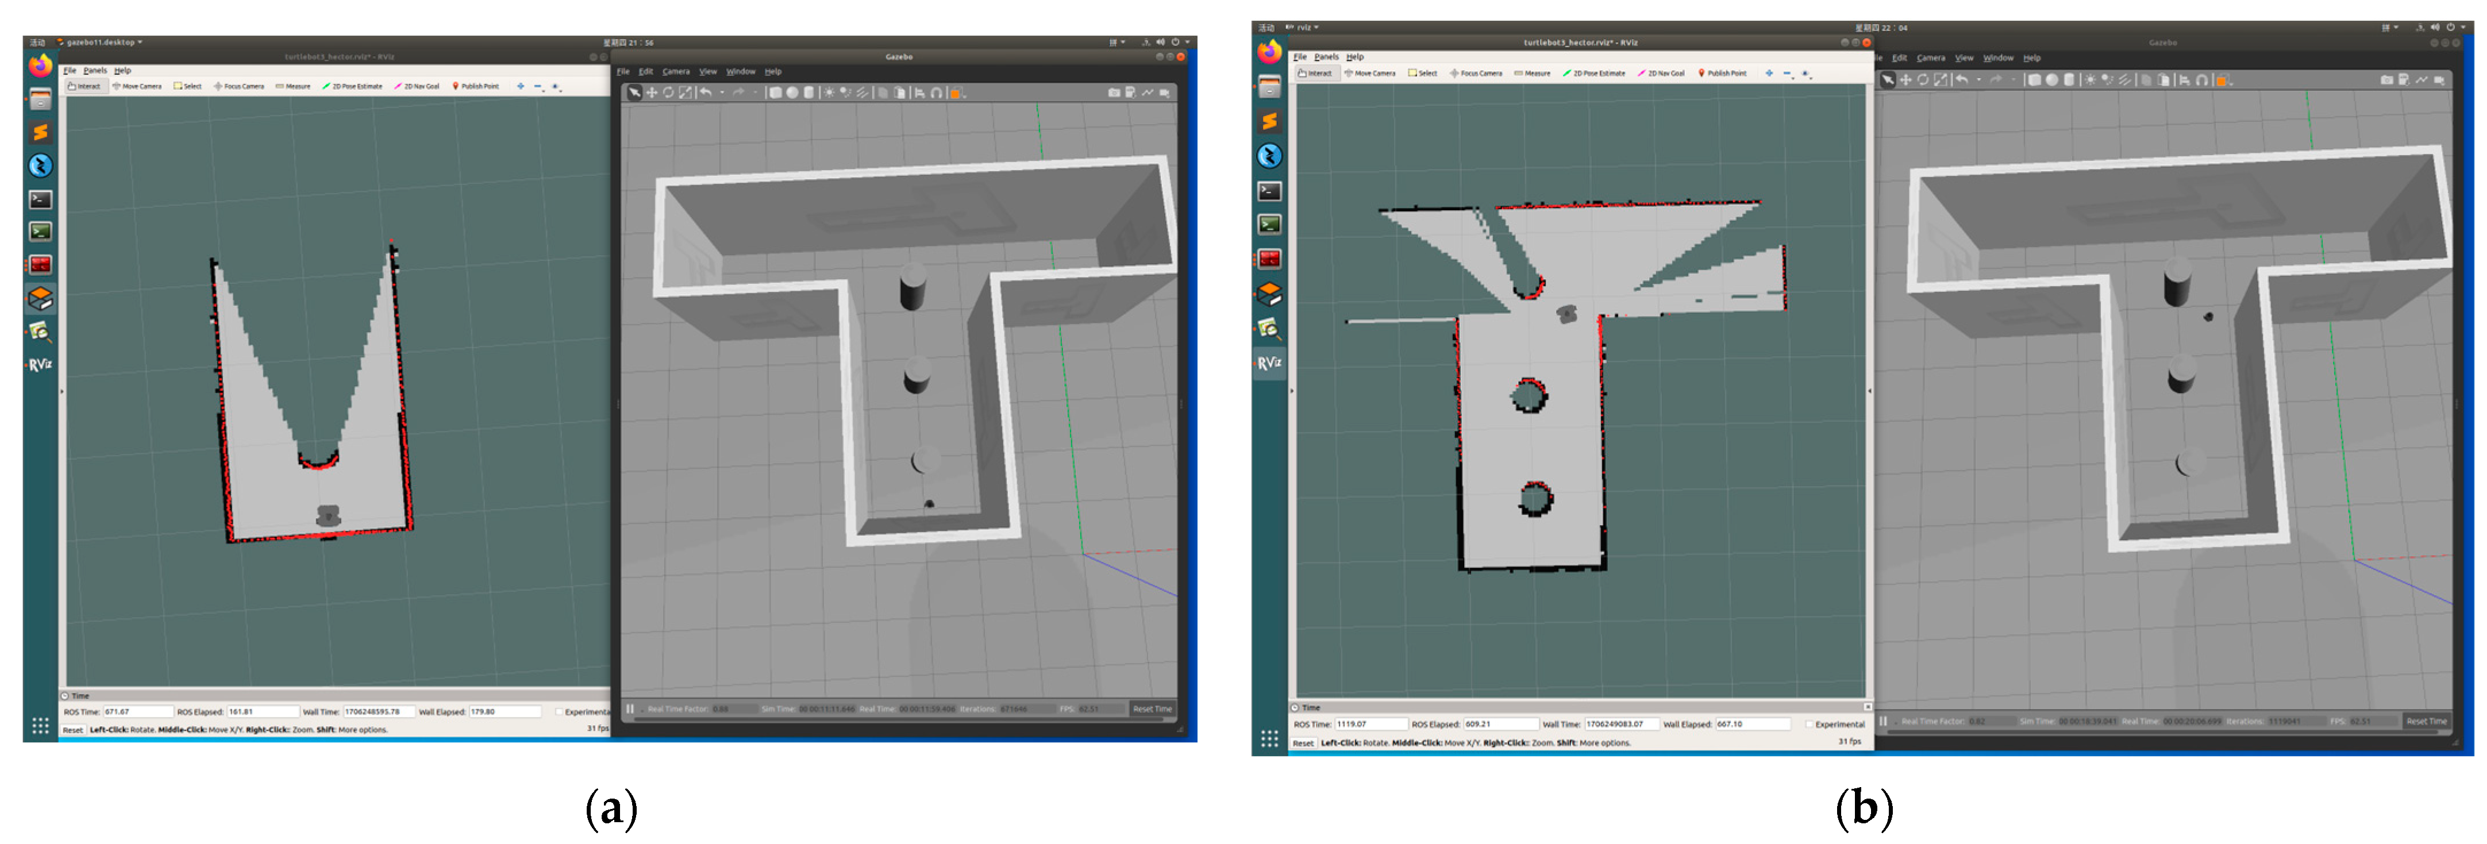Open the Panels menu in panel (b) RViz
The height and width of the screenshot is (844, 2487).
(x=1326, y=57)
